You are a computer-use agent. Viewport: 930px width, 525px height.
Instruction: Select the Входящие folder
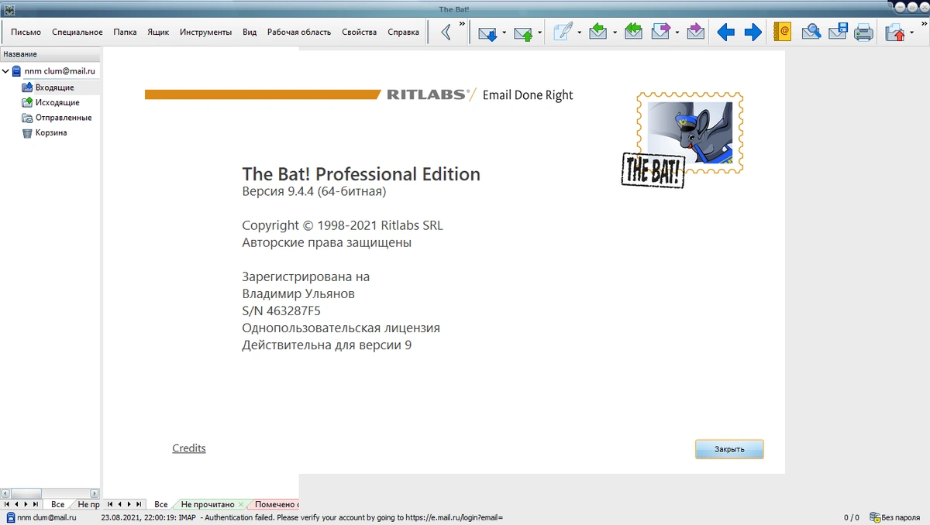point(54,87)
